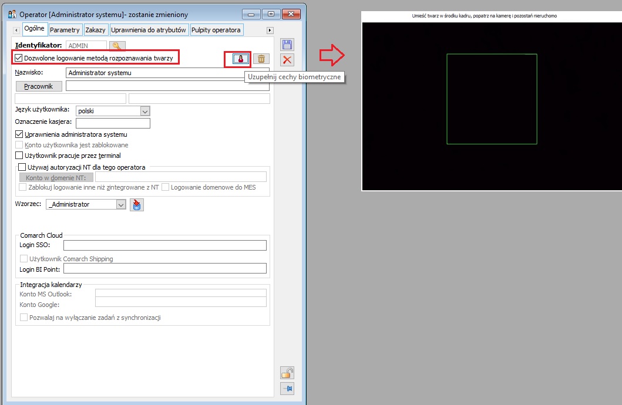The height and width of the screenshot is (405, 622).
Task: Click the Identyfikator ADMIN field
Action: click(86, 46)
